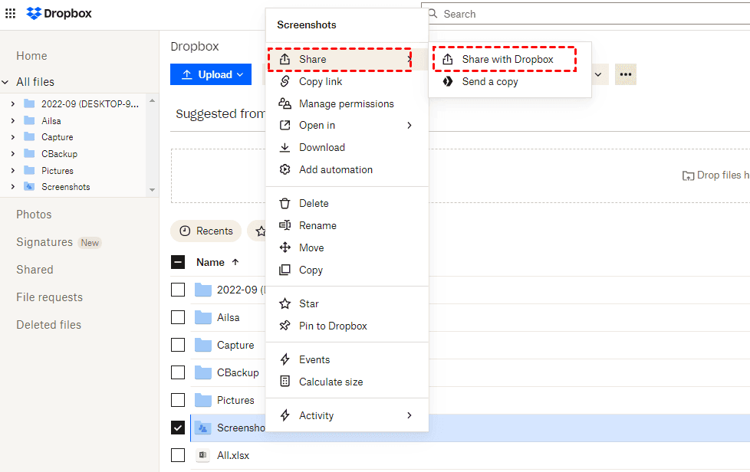Viewport: 750px width, 472px height.
Task: Go to Home in the sidebar
Action: pos(31,56)
